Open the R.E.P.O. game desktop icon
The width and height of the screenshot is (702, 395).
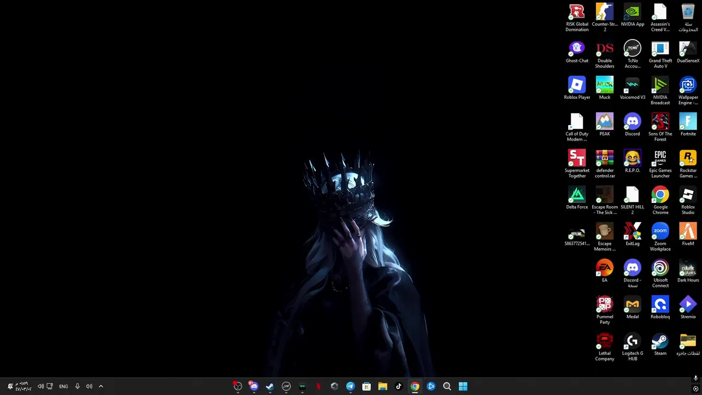(x=632, y=162)
